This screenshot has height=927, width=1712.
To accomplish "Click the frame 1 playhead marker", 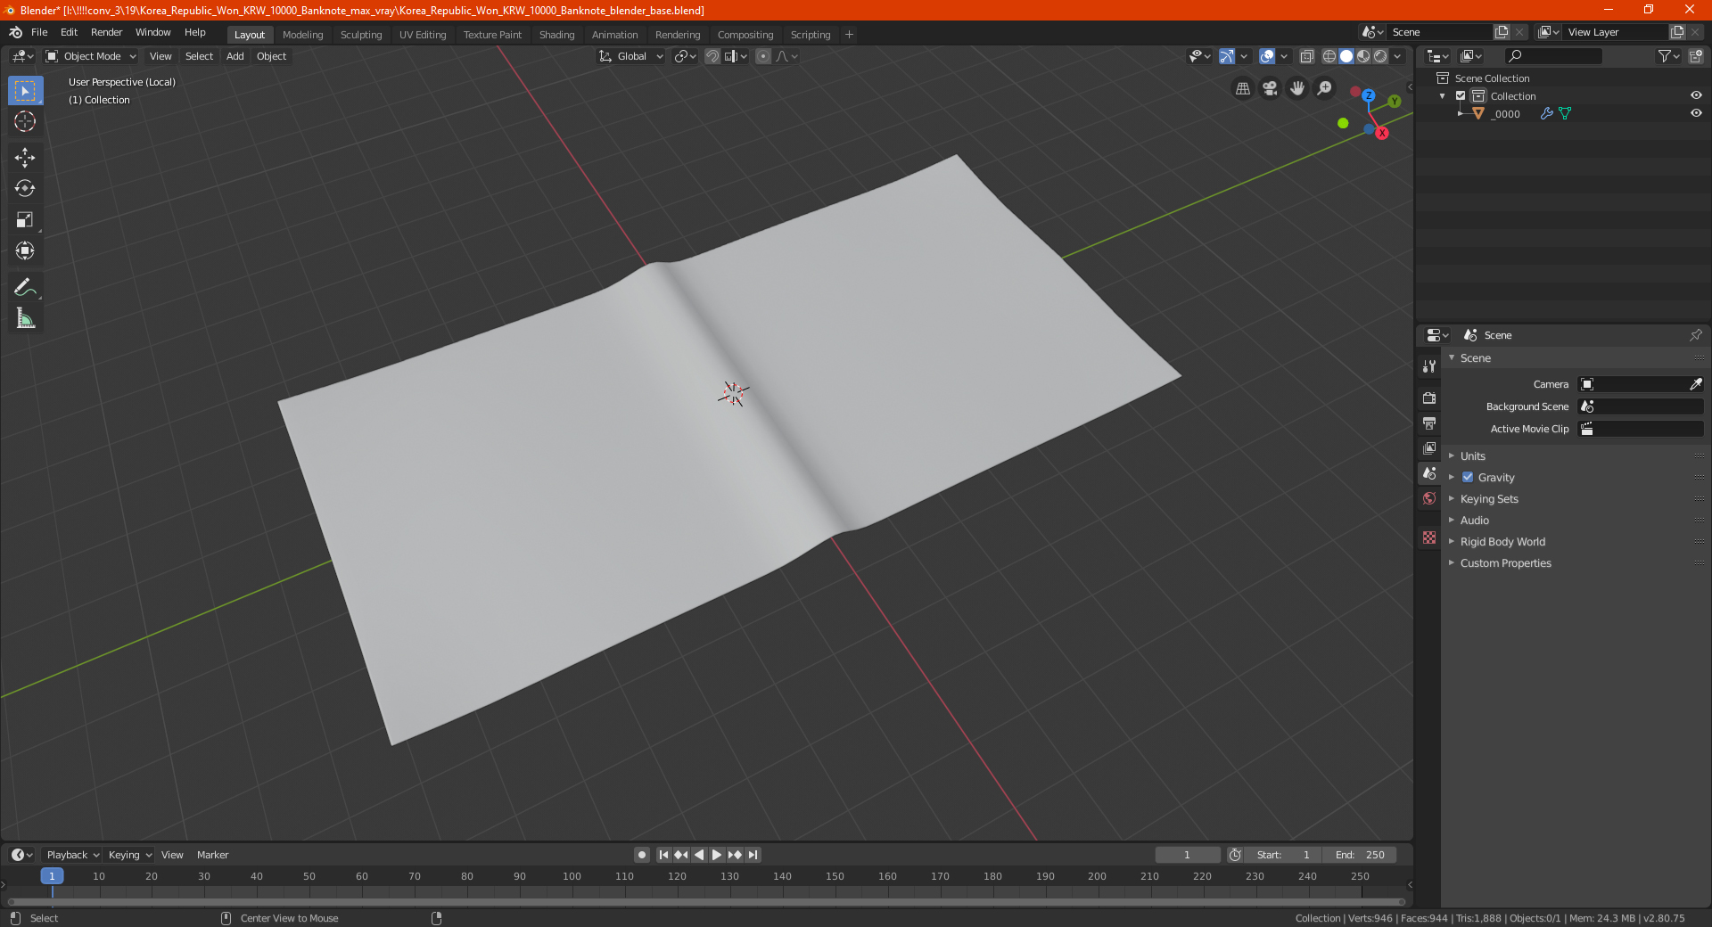I will click(52, 876).
